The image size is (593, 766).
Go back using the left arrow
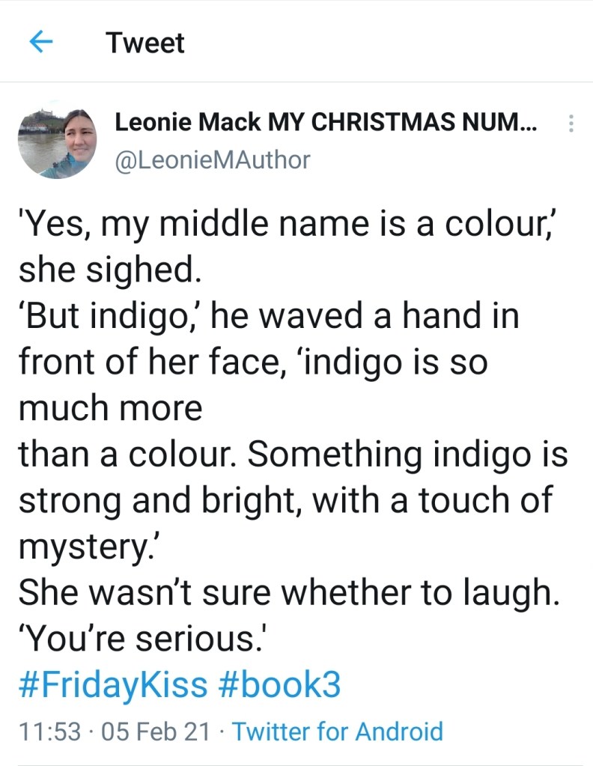tap(40, 43)
